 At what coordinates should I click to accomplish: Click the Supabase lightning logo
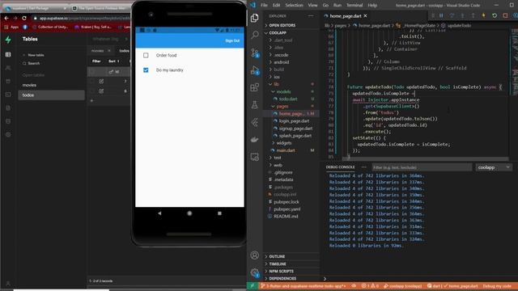tap(8, 40)
